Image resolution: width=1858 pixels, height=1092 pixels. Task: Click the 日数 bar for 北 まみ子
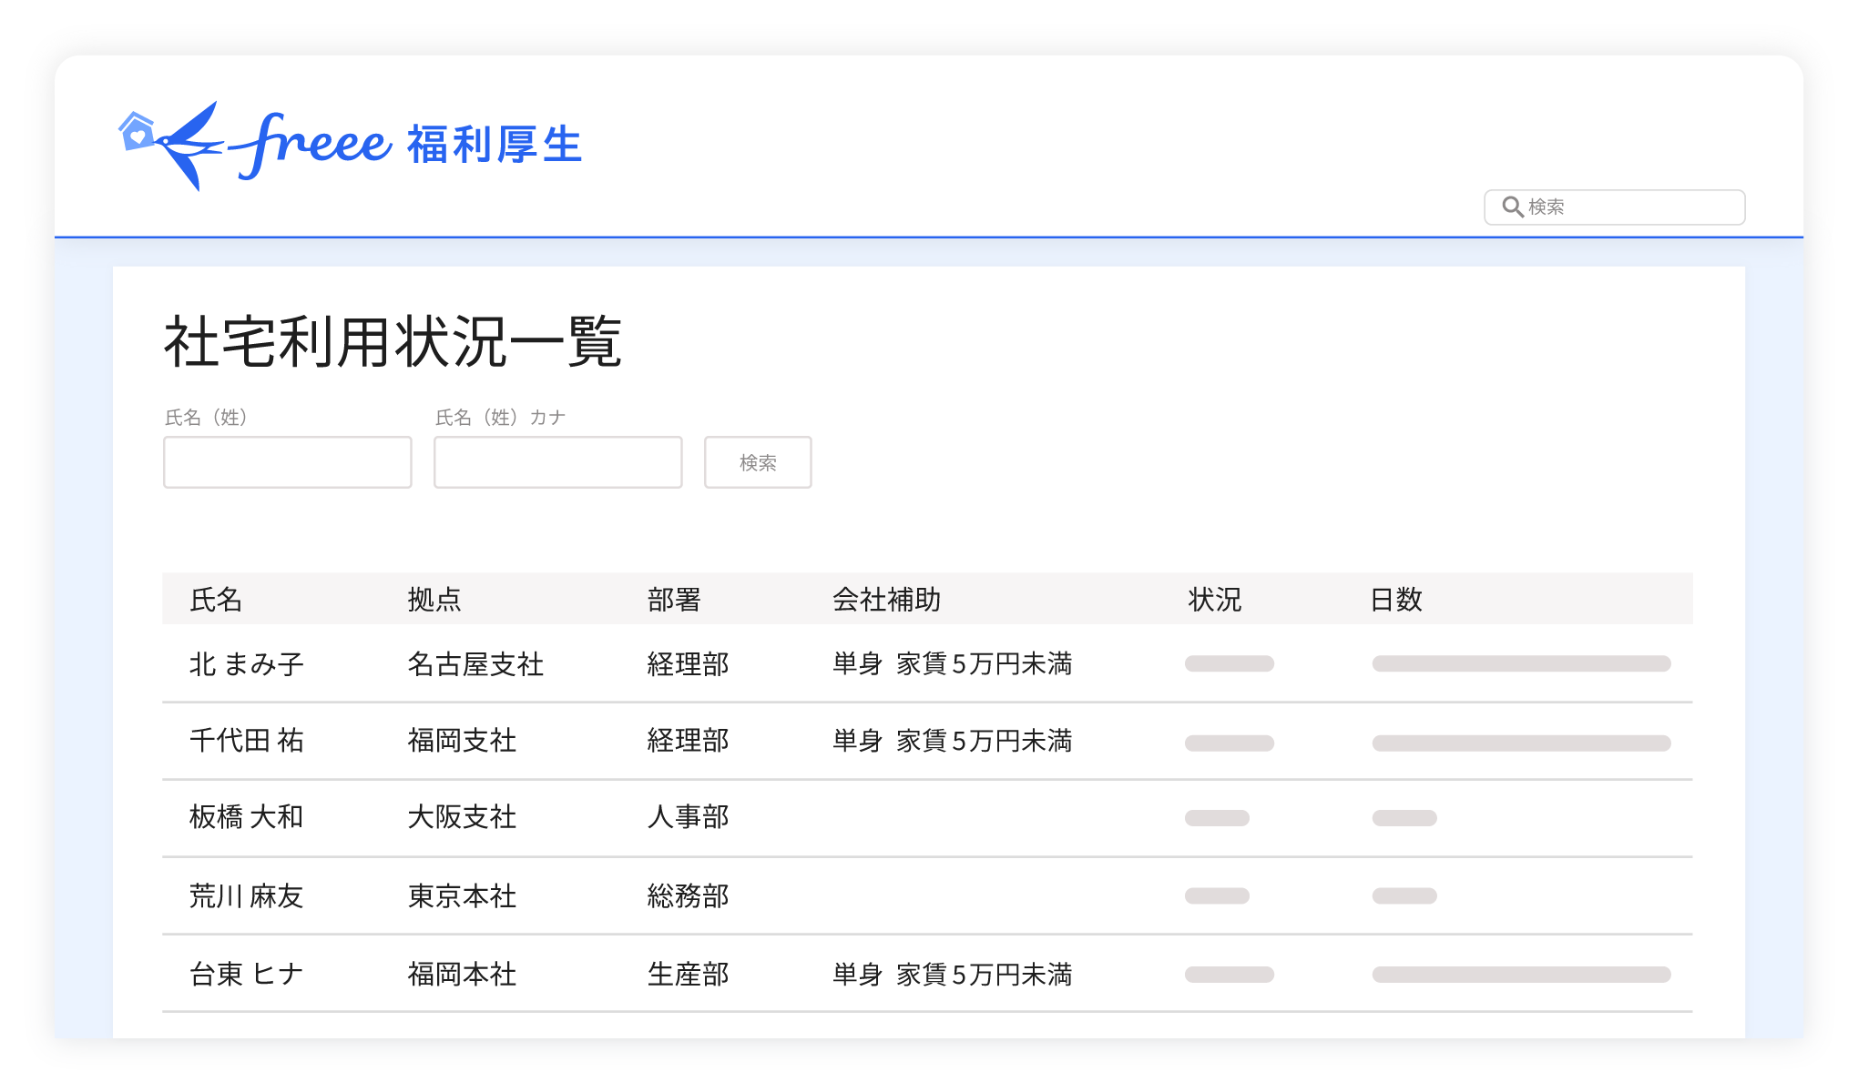(1521, 663)
